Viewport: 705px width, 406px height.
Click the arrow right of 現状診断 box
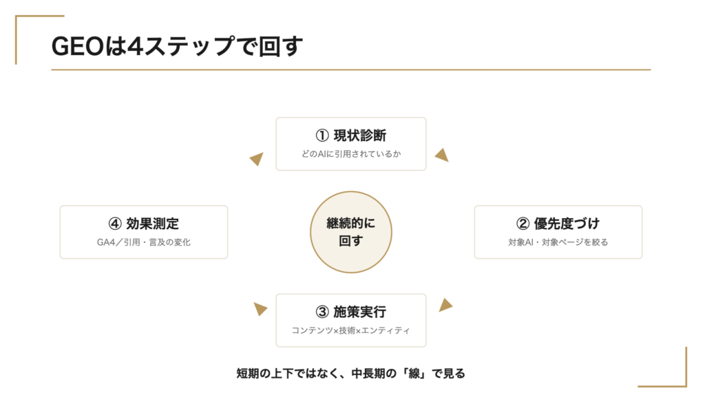click(441, 155)
